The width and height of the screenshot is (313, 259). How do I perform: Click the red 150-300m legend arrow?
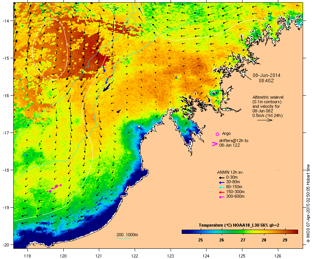pos(221,192)
